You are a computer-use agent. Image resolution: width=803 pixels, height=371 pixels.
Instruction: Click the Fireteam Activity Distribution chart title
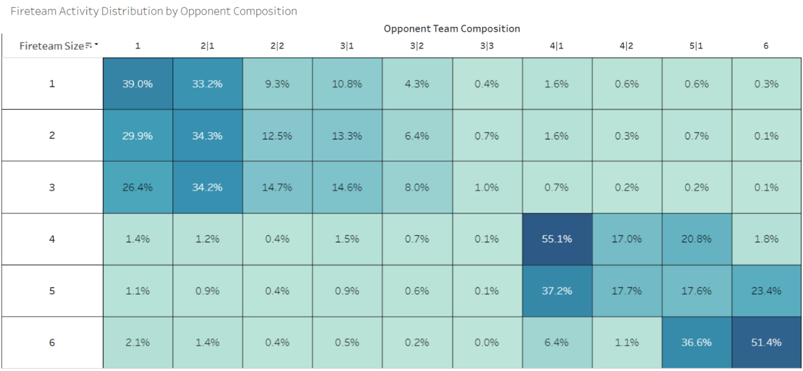[x=154, y=11]
